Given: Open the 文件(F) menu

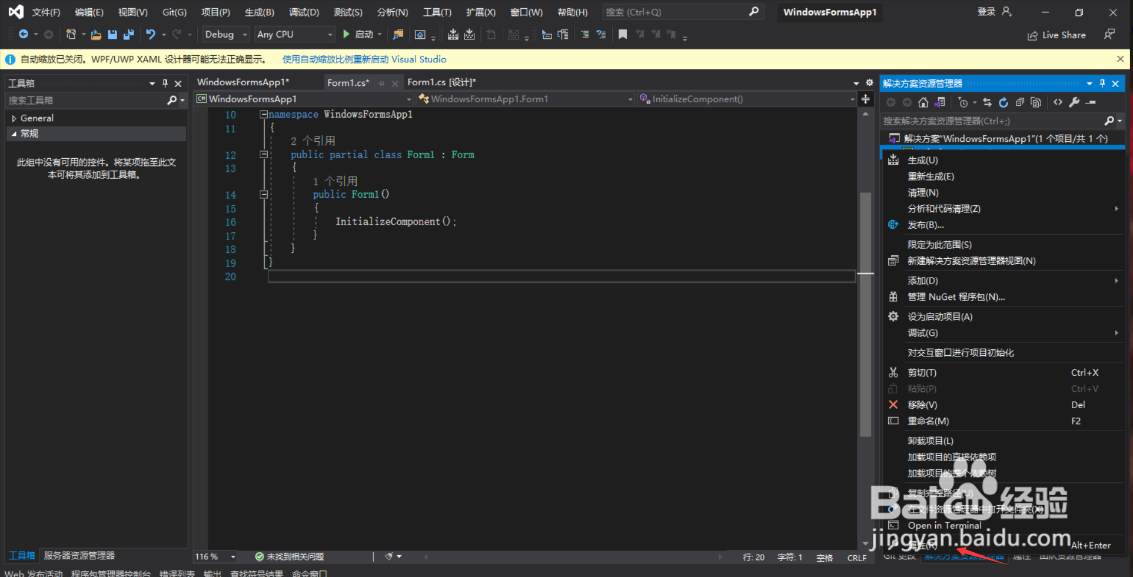Looking at the screenshot, I should pos(46,12).
